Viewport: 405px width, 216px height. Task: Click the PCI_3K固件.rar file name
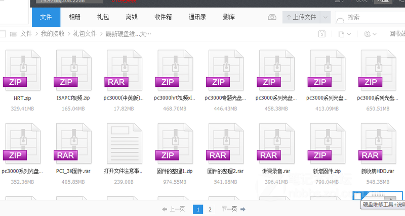click(x=73, y=171)
